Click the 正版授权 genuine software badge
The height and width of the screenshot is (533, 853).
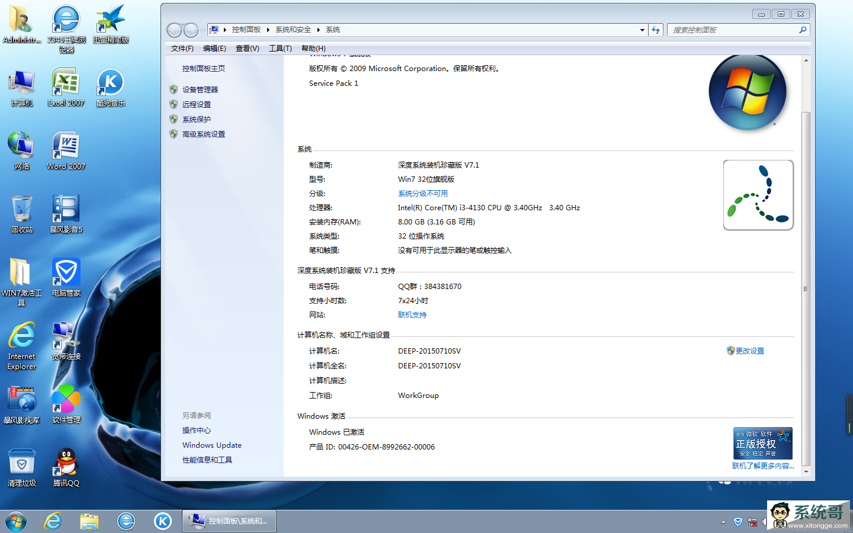pos(763,443)
